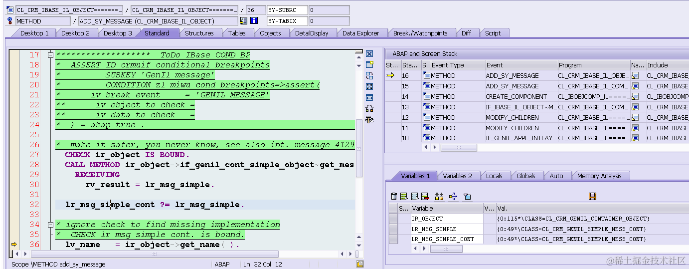689x269 pixels.
Task: Click the full-screen maximize tool icon
Action: (369, 87)
